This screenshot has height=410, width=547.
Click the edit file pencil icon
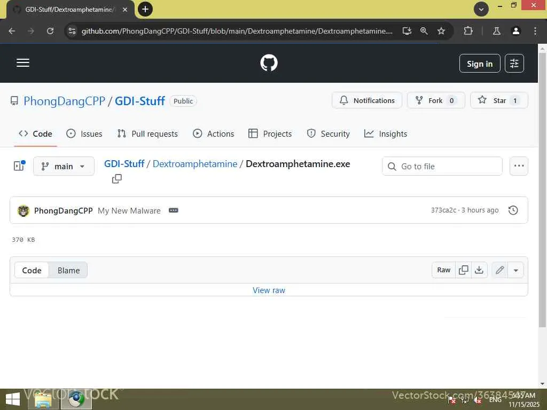[499, 270]
